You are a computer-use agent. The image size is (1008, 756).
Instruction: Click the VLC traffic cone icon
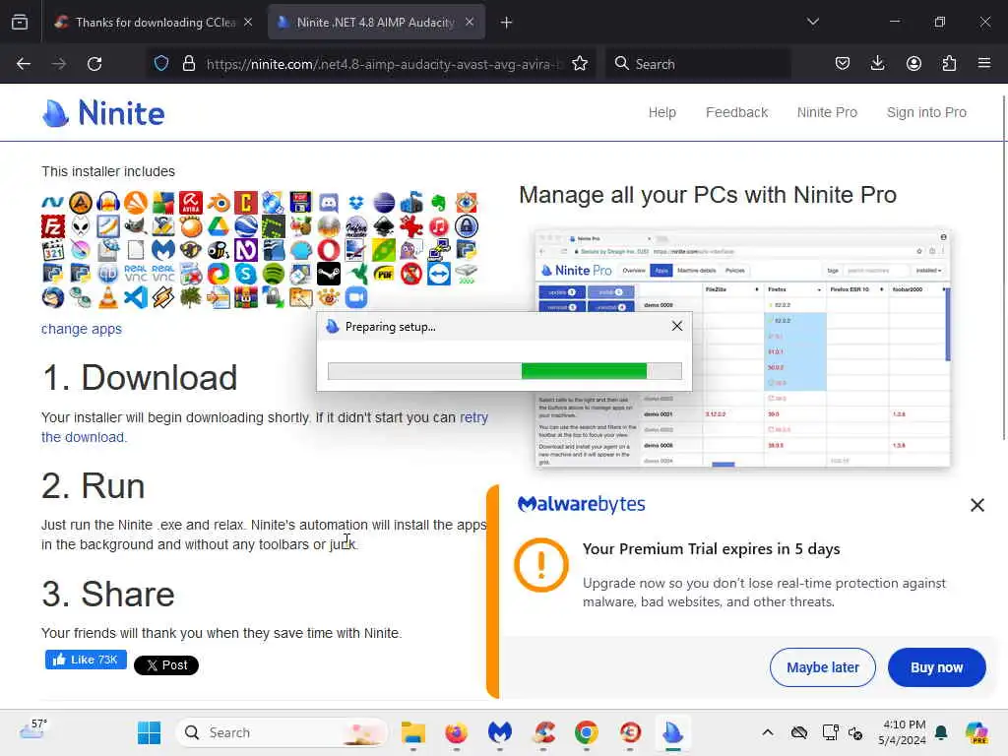[x=108, y=297]
